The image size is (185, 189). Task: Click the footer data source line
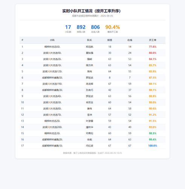[92, 153]
